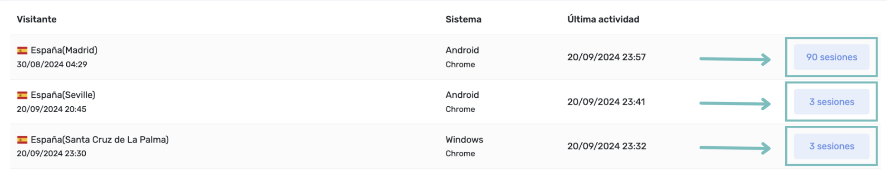Click the Spain flag beside España(Madrid)
Viewport: 887px width, 172px height.
(22, 51)
